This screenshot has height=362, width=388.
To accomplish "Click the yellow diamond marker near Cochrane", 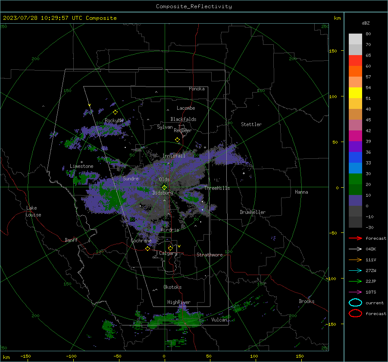I will [148, 248].
